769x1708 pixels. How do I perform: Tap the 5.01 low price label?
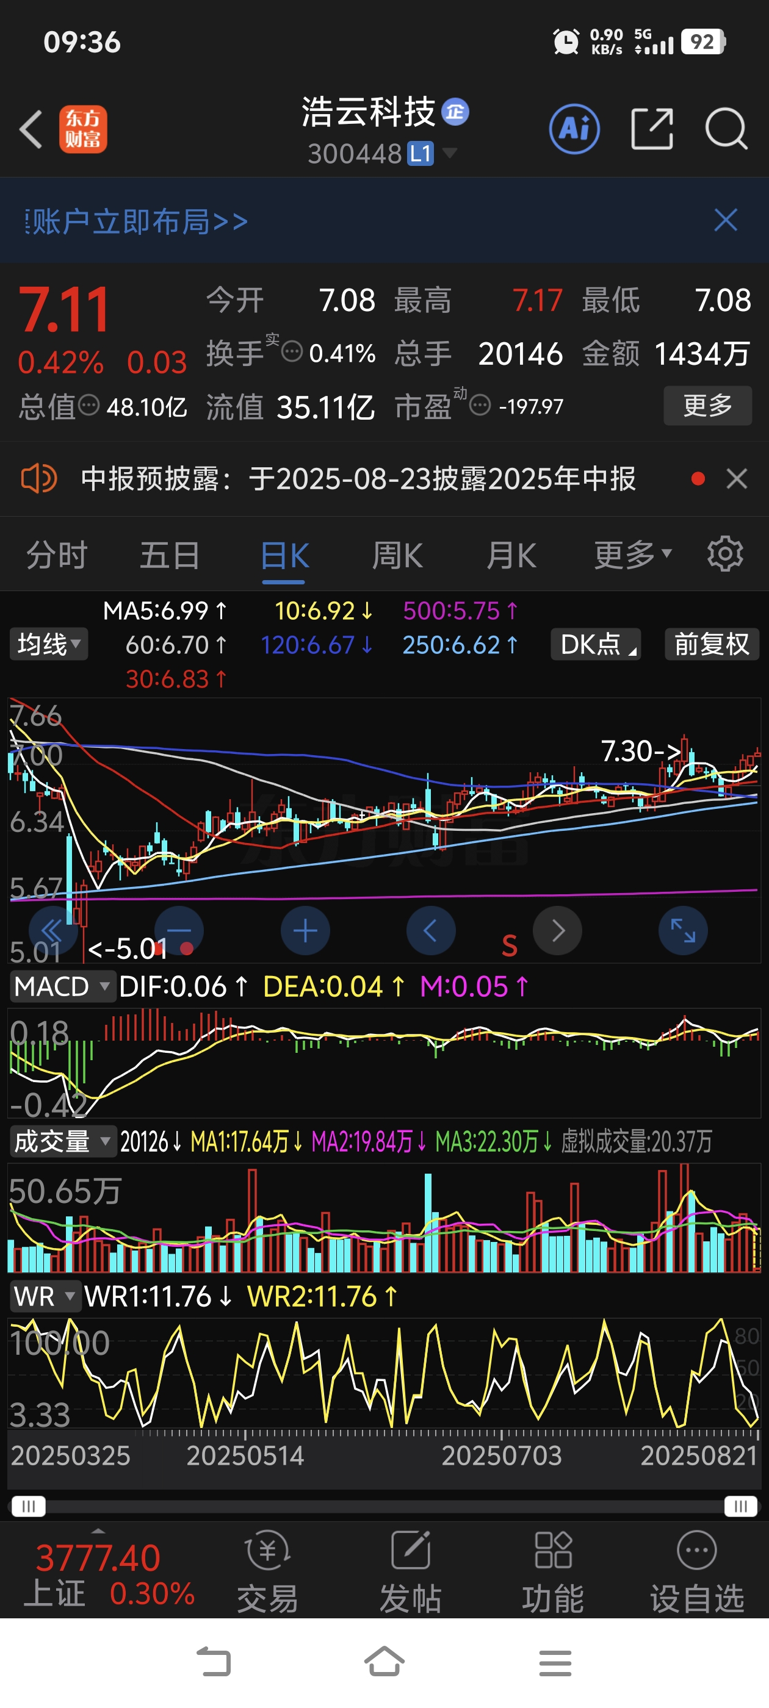(128, 949)
